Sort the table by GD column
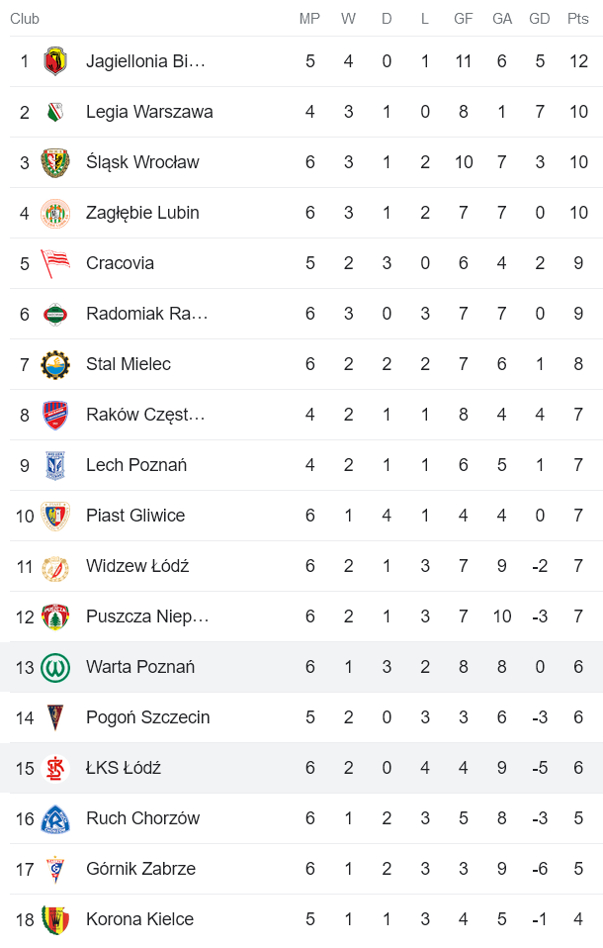The height and width of the screenshot is (948, 603). tap(540, 18)
